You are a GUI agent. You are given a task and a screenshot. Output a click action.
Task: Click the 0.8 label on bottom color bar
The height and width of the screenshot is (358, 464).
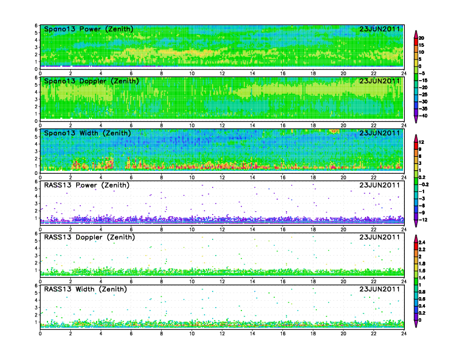(x=422, y=292)
